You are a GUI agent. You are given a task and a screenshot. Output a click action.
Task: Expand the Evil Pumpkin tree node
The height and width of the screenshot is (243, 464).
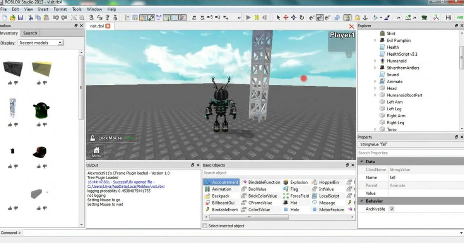pyautogui.click(x=375, y=40)
